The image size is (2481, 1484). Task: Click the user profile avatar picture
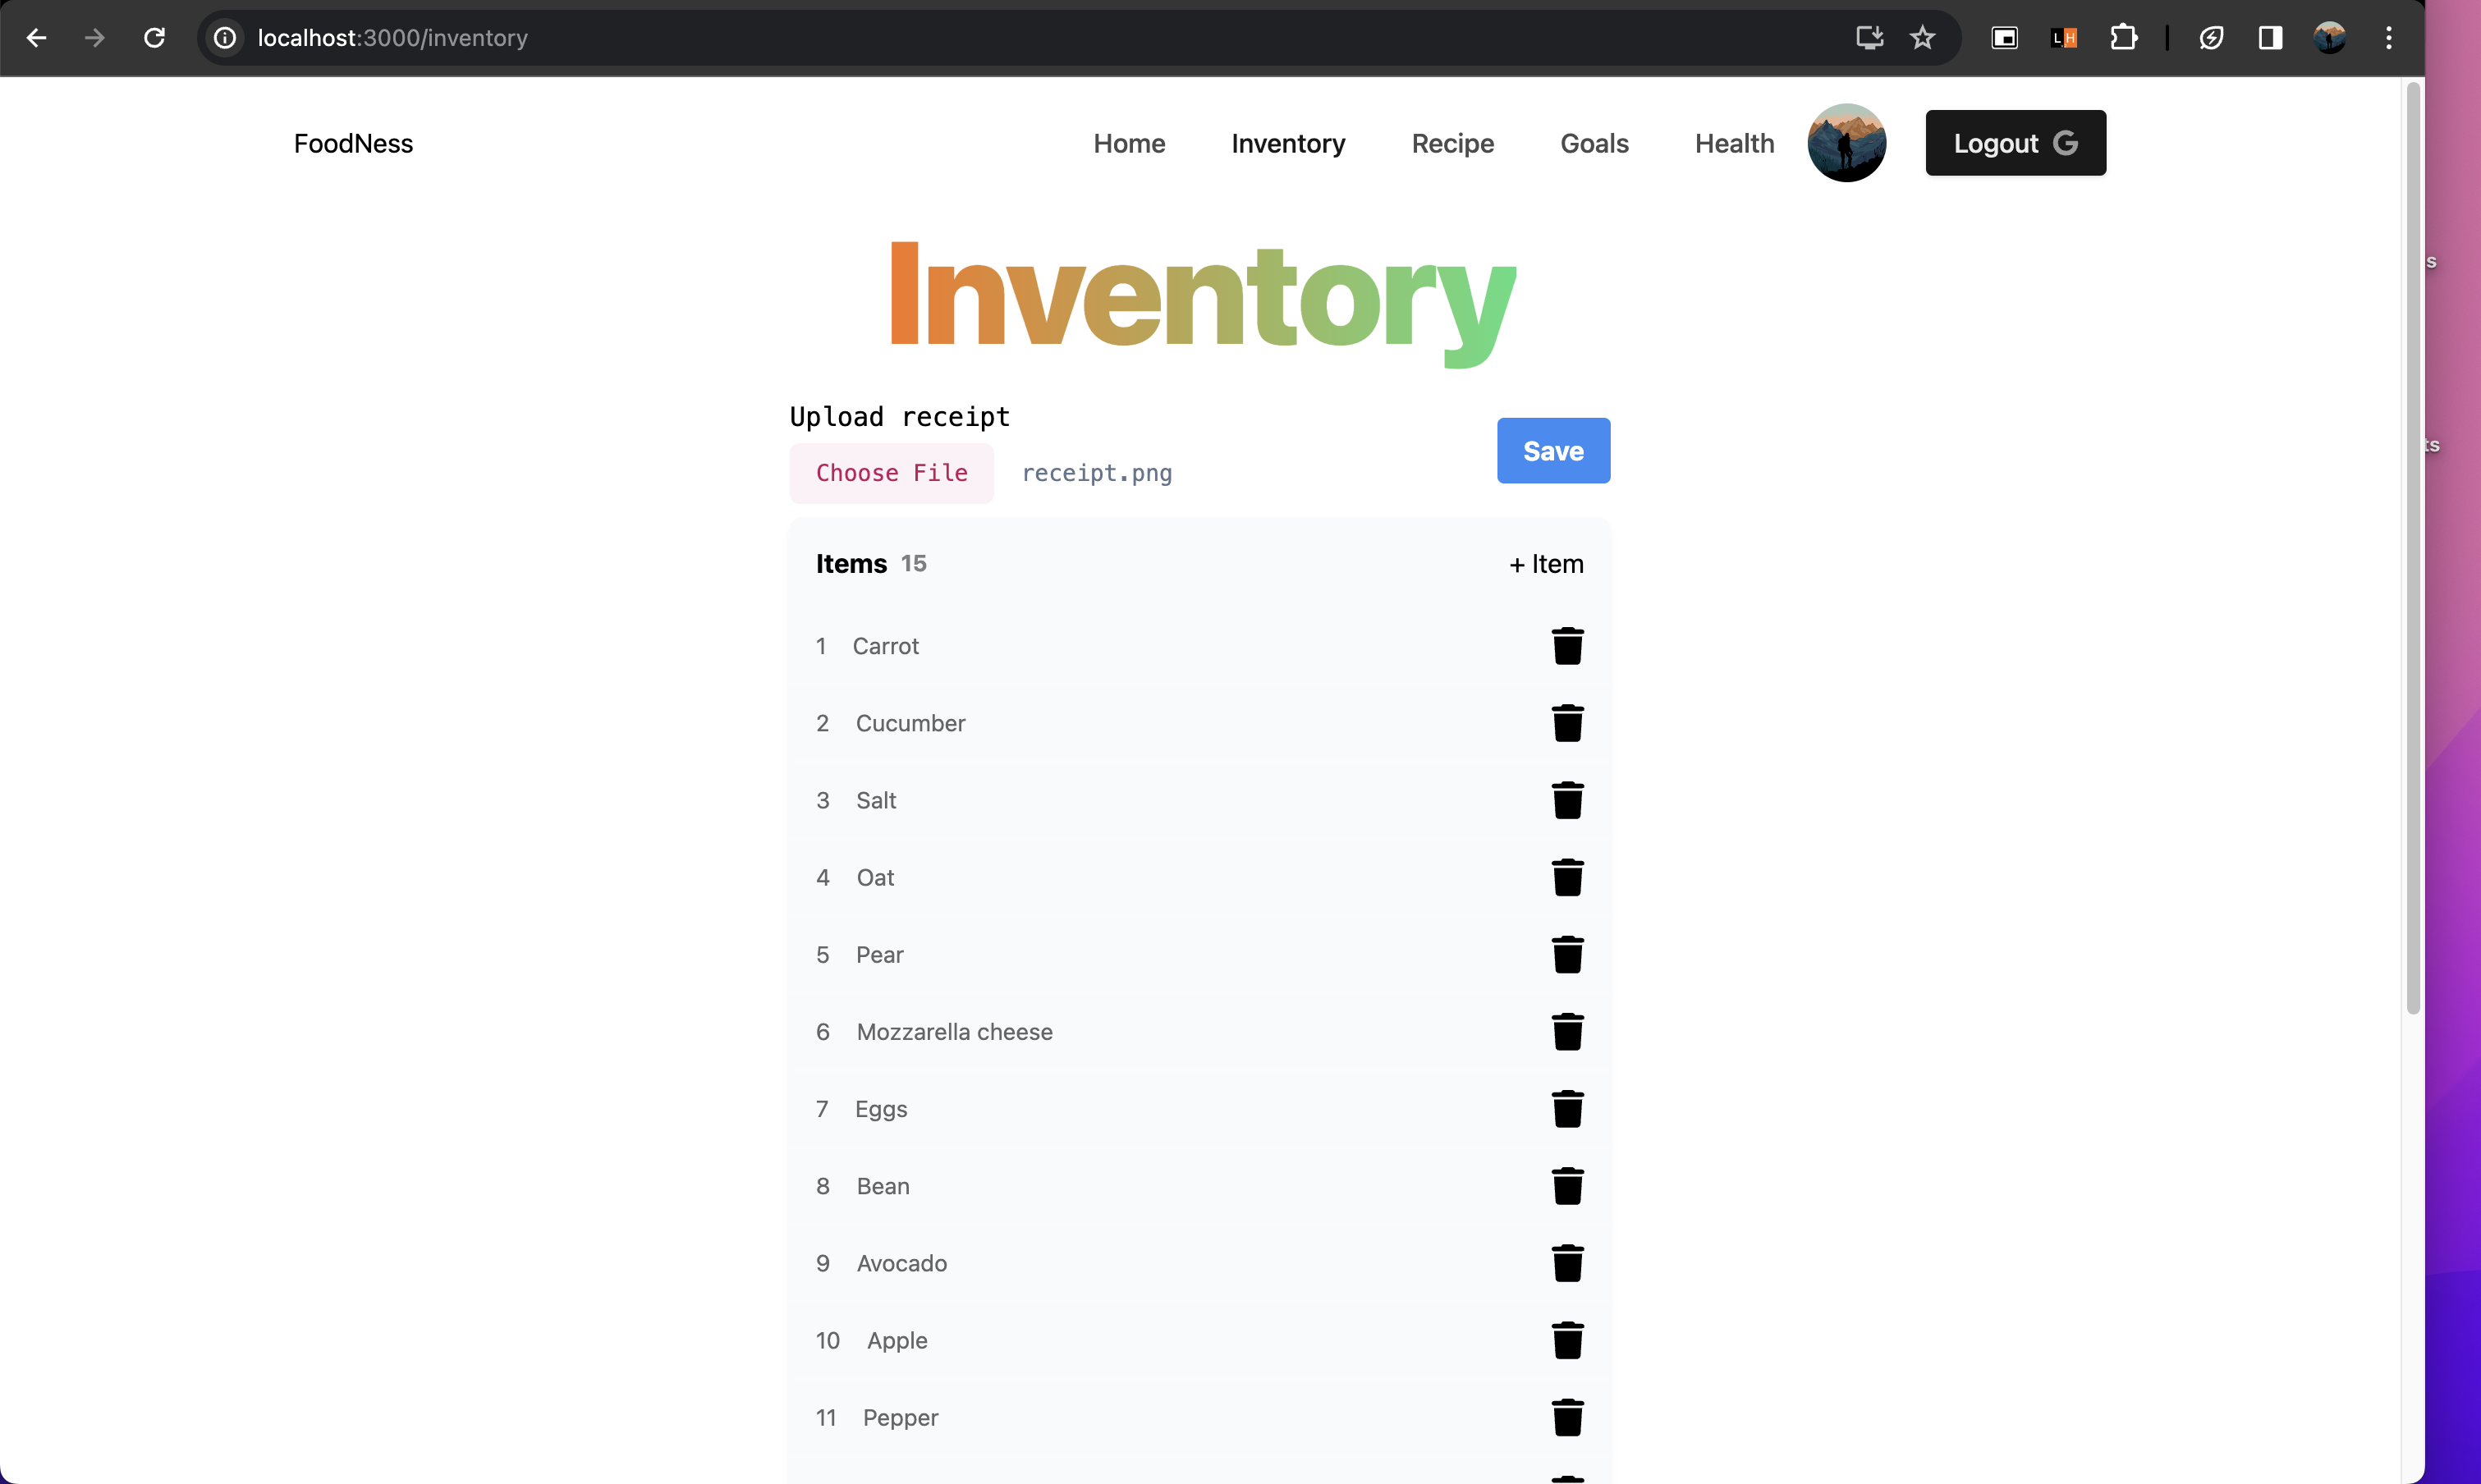[1845, 143]
